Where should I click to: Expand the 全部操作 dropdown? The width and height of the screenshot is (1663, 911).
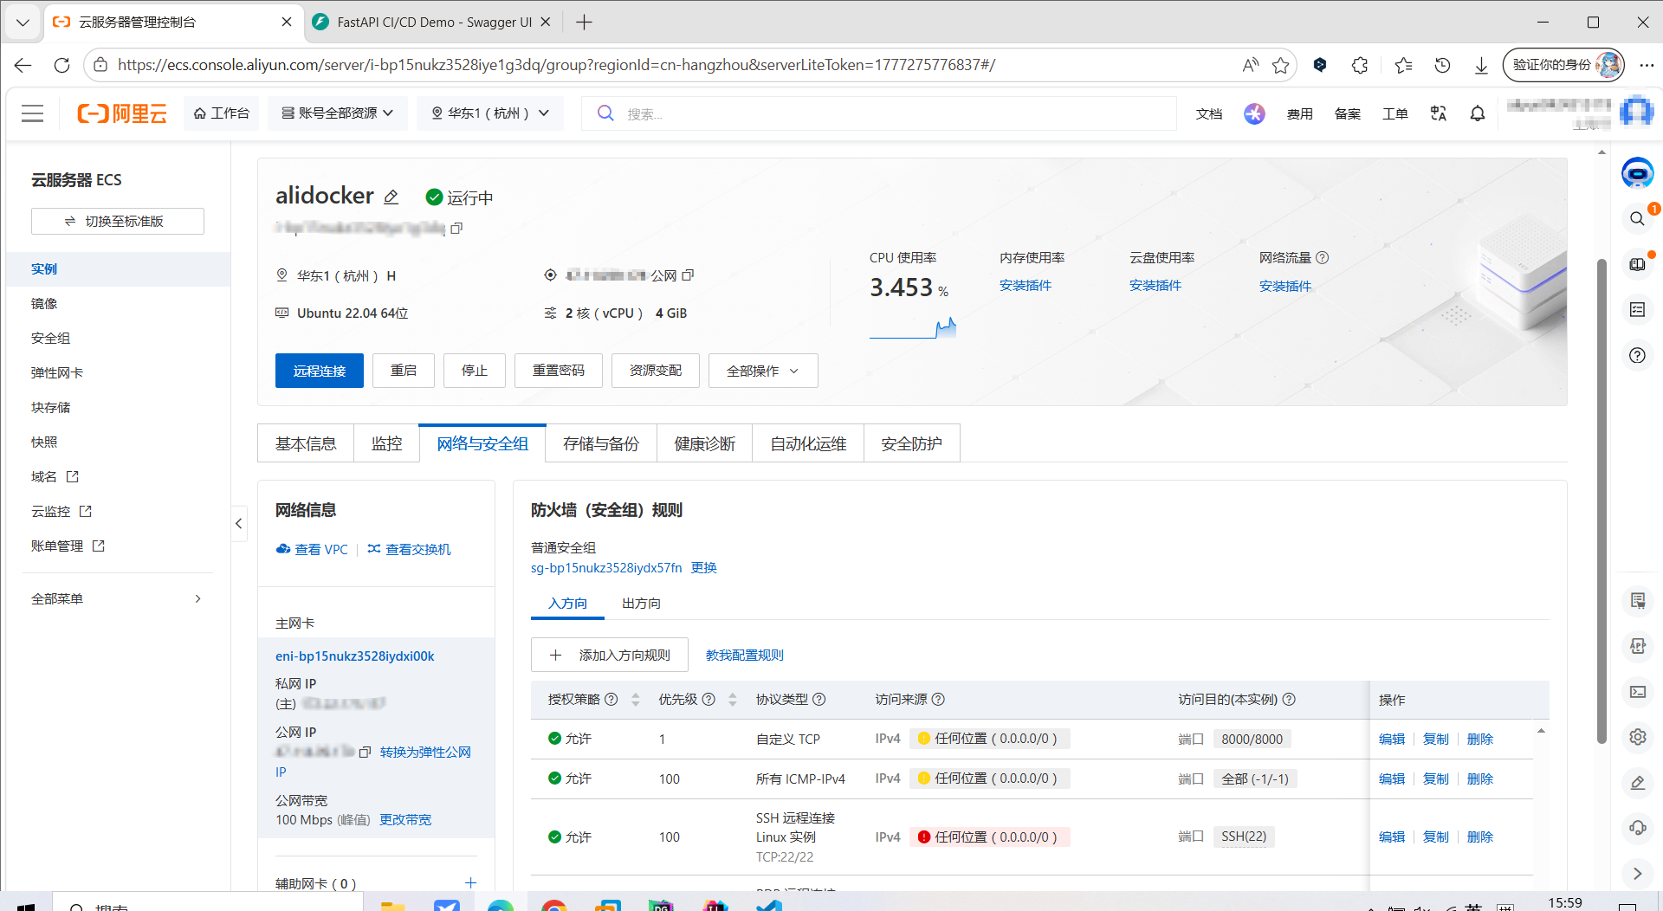pos(762,371)
